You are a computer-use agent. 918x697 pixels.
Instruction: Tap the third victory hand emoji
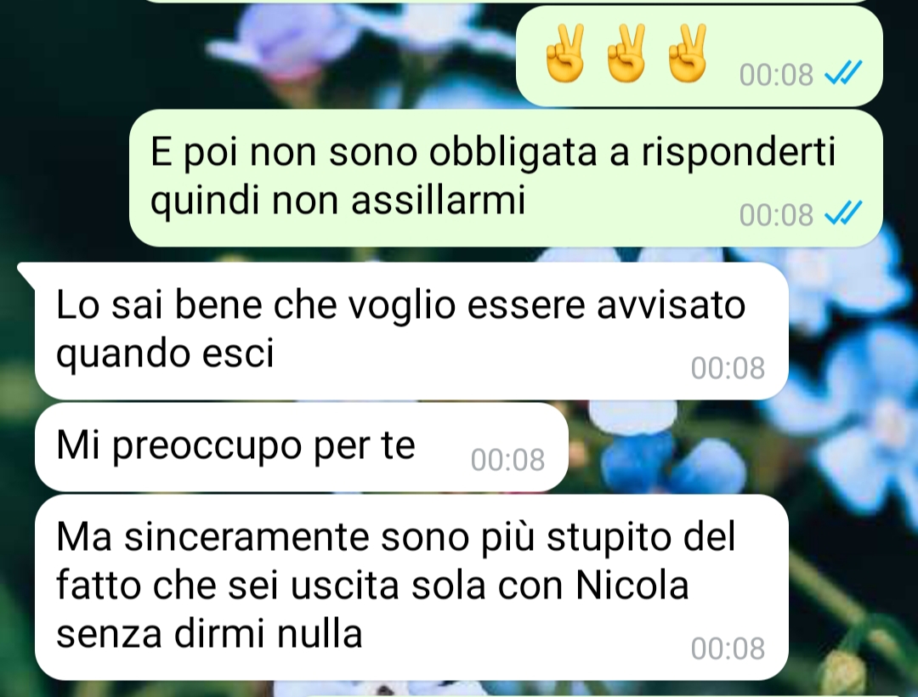[x=688, y=54]
